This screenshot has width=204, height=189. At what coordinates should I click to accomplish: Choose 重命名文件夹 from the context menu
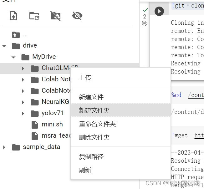(120, 124)
